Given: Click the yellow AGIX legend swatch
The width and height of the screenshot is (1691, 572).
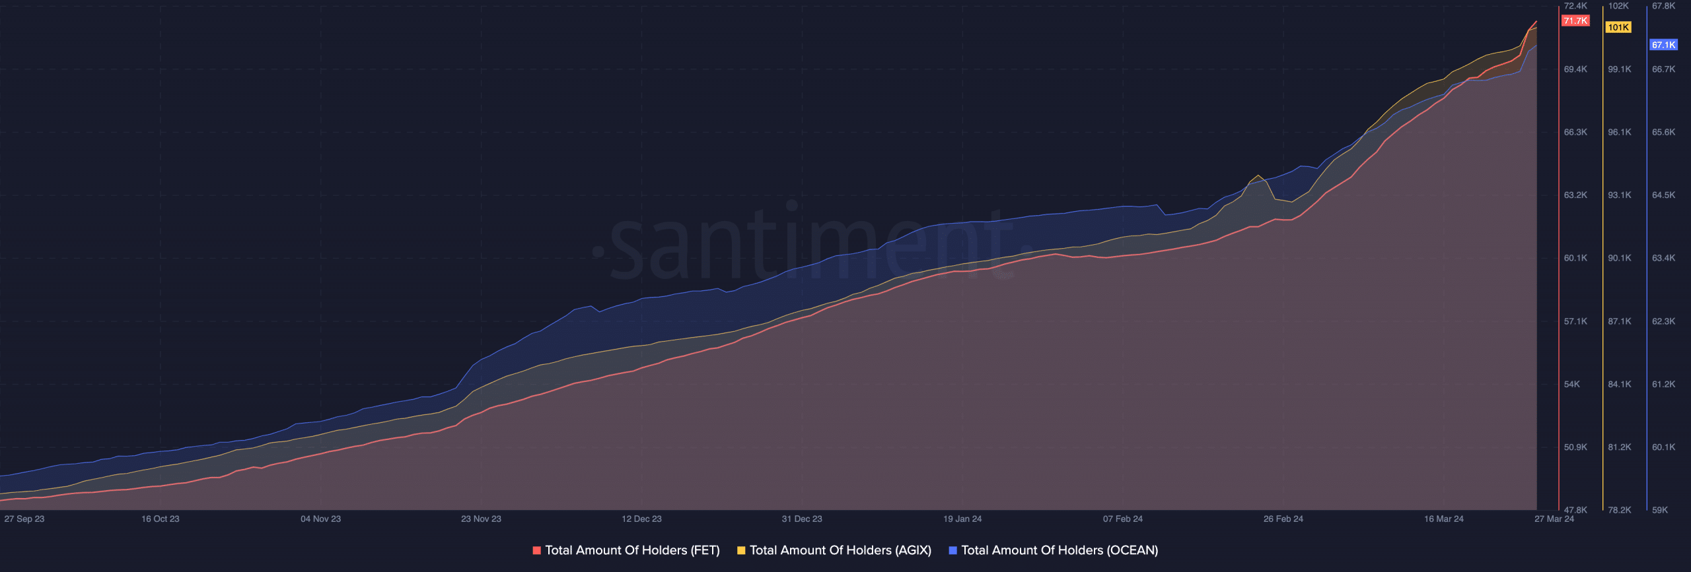Looking at the screenshot, I should click(741, 550).
